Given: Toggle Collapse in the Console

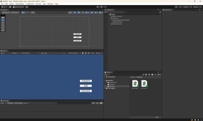Looking at the screenshot, I should (10, 103).
